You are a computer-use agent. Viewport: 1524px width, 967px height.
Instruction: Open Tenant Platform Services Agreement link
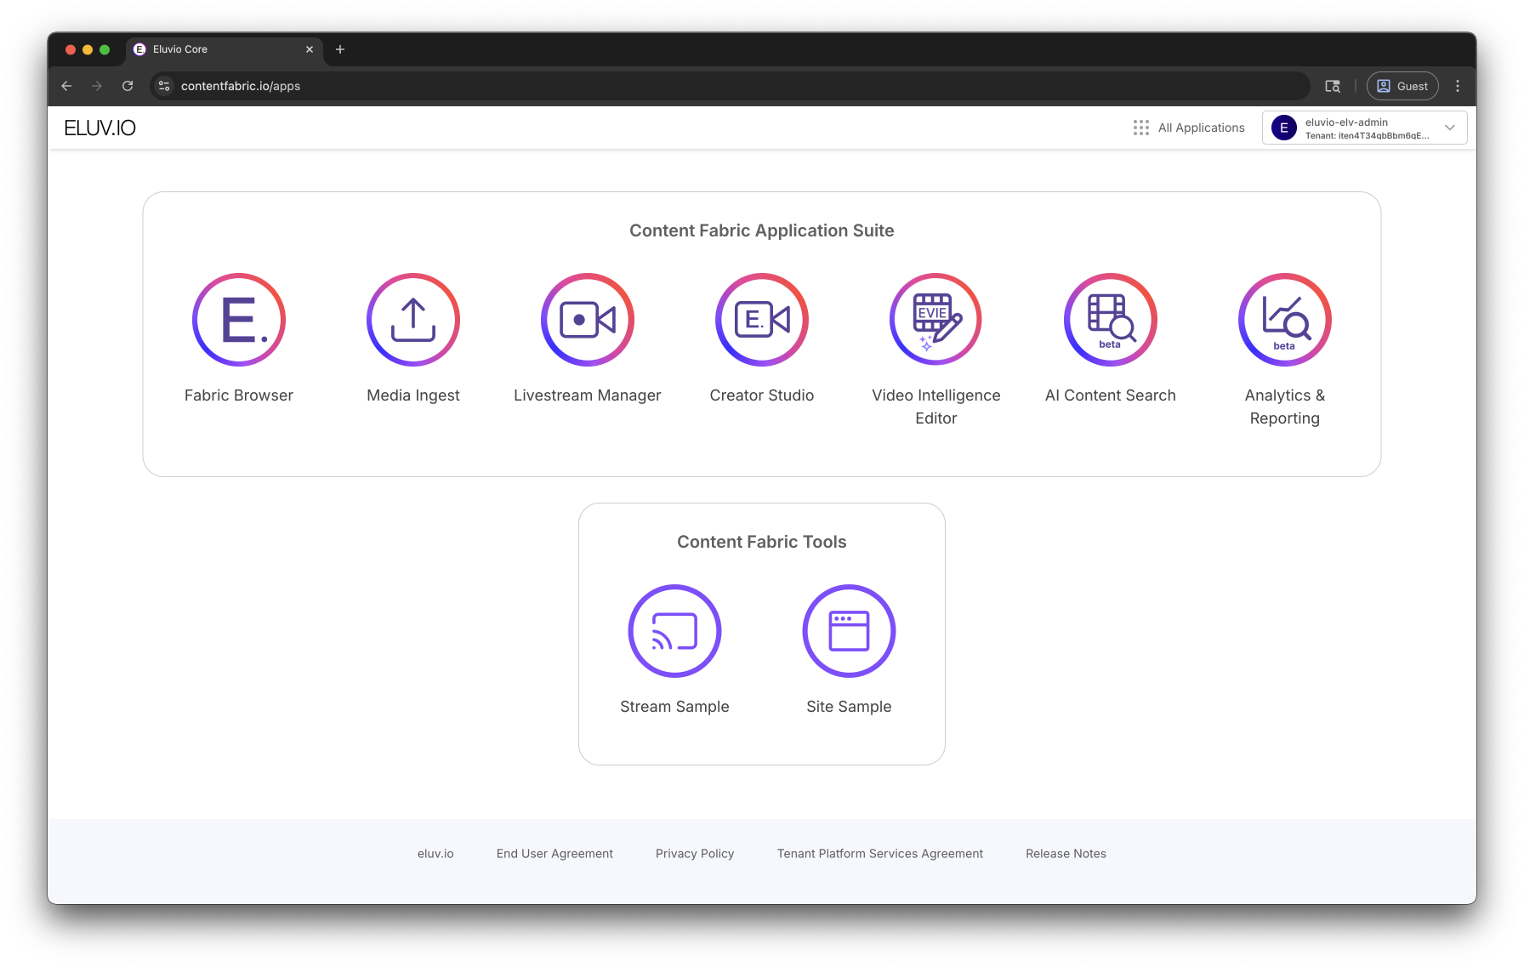tap(880, 854)
